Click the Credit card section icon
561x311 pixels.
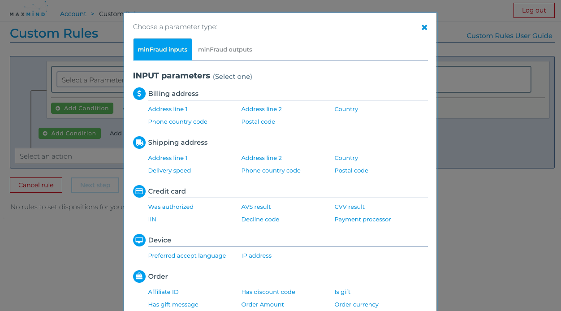click(139, 191)
